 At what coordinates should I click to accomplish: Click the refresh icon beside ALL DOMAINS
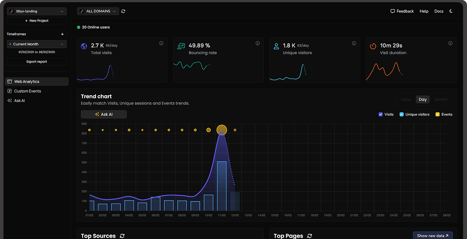[123, 11]
